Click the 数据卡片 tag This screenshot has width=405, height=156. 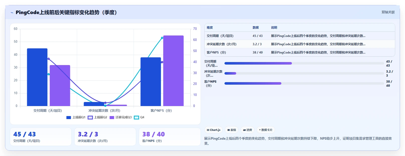click(266, 130)
